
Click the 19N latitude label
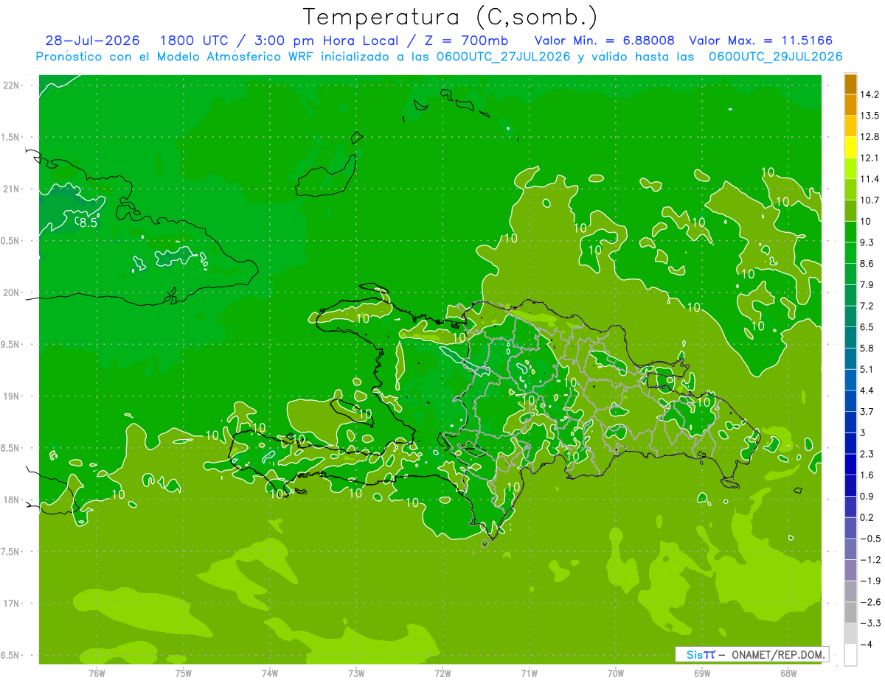point(13,396)
